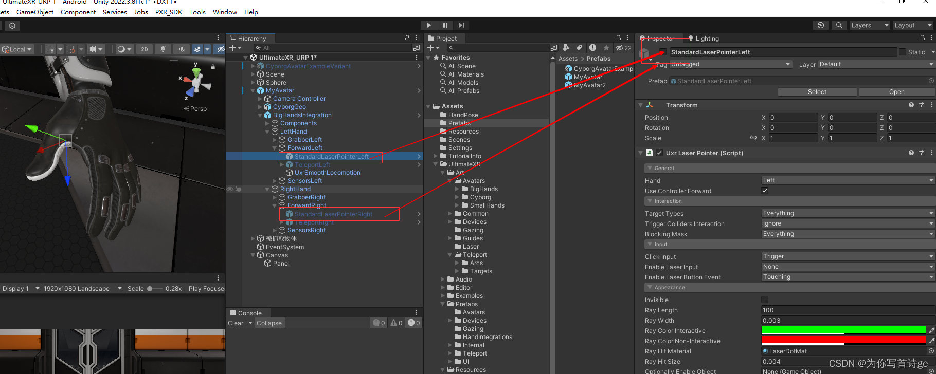Open the global search magnifier icon
This screenshot has height=374, width=936.
click(839, 25)
